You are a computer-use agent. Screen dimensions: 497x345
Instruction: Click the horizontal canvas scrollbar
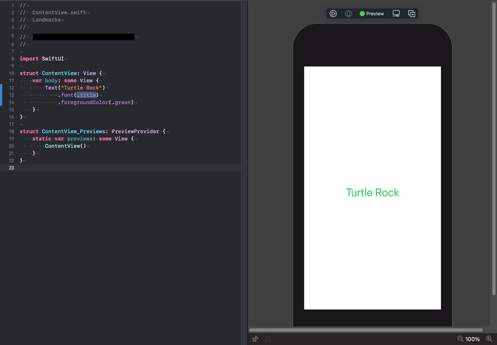click(366, 330)
